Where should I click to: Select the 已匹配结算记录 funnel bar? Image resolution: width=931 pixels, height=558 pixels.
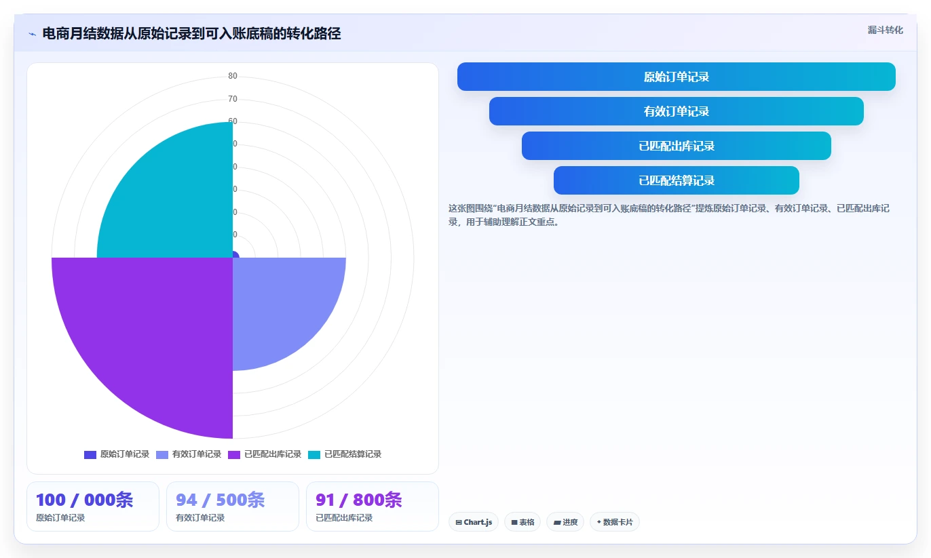(x=677, y=180)
